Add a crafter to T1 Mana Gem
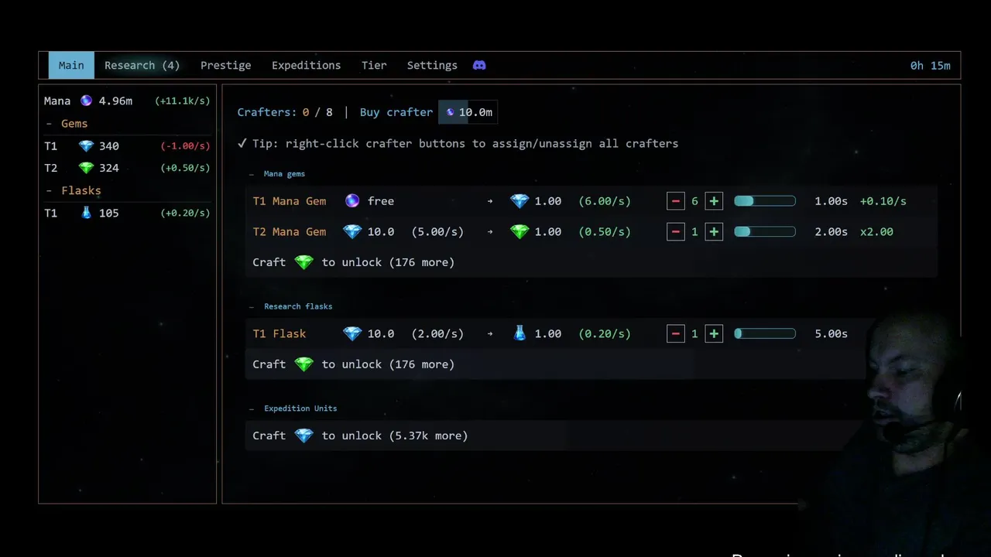This screenshot has height=557, width=991. 714,201
